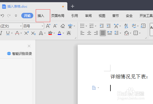
Task: Click the Redo arrow icon
Action: pyautogui.click(x=9, y=16)
